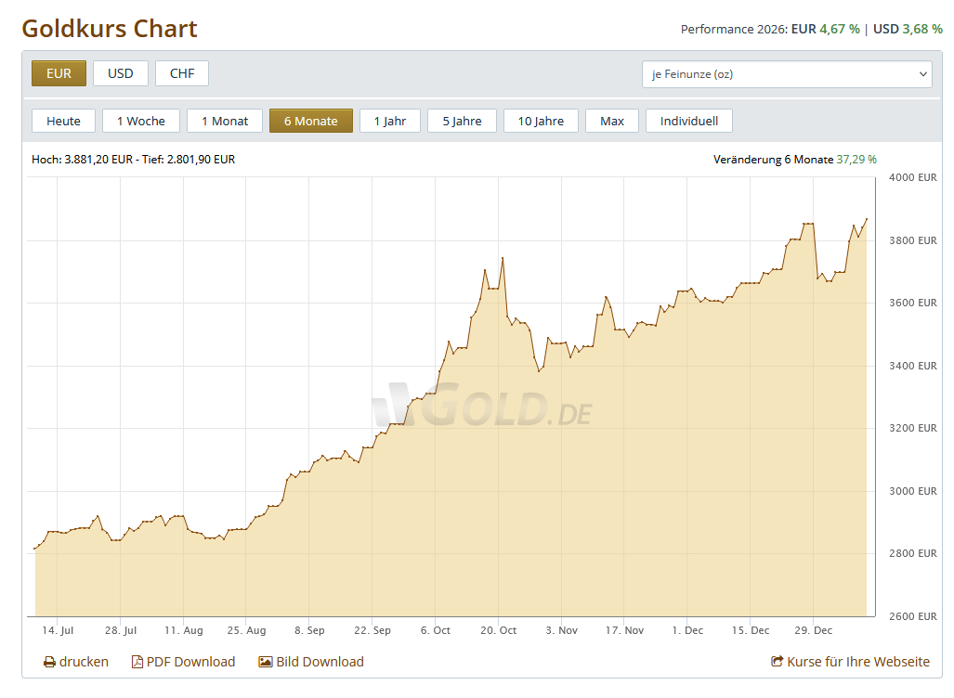The width and height of the screenshot is (954, 698).
Task: Click the October peak data point on chart
Action: coord(503,258)
